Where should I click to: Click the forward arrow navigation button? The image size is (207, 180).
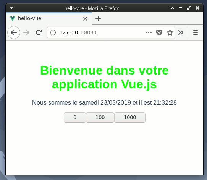(26, 32)
